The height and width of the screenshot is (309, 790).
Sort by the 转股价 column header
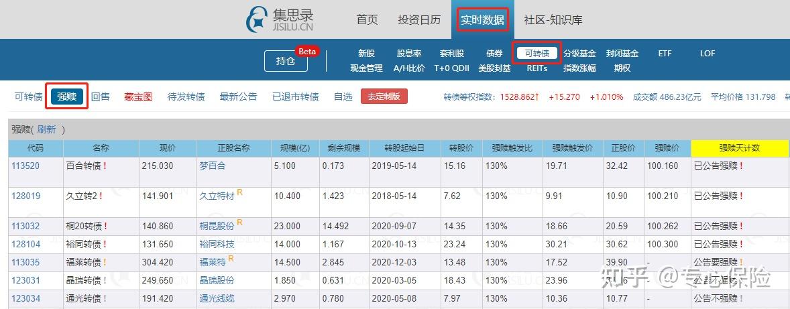click(461, 148)
